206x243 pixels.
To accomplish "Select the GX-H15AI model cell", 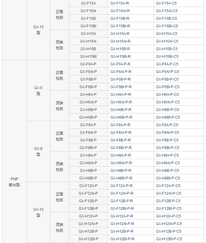I will [88, 41].
